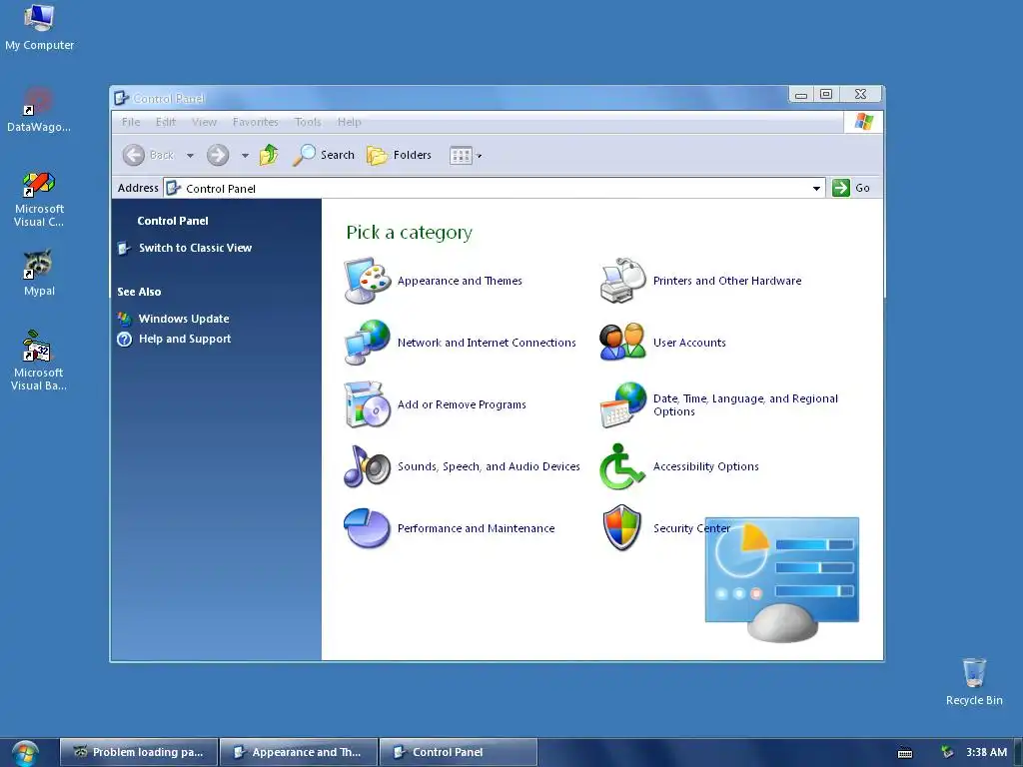Select the Mypal raccoon desktop icon
Image resolution: width=1023 pixels, height=767 pixels.
[39, 274]
